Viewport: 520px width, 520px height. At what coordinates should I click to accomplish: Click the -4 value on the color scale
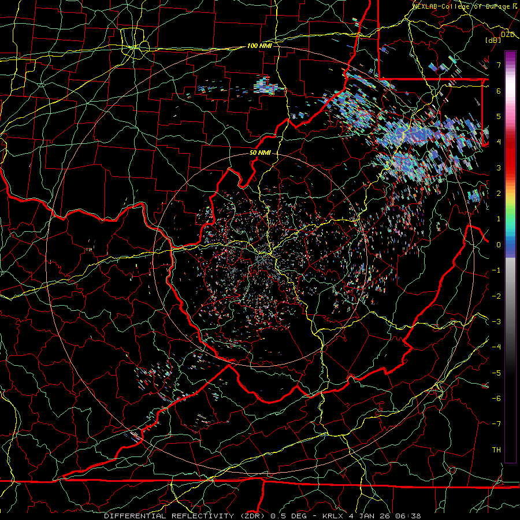point(496,347)
